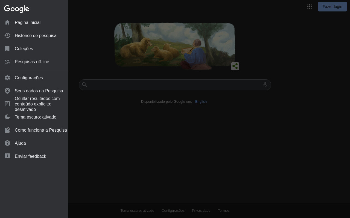The image size is (350, 218).
Task: Click the question mark help icon
Action: coord(7,143)
